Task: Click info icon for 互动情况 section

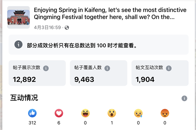Action: click(184, 98)
